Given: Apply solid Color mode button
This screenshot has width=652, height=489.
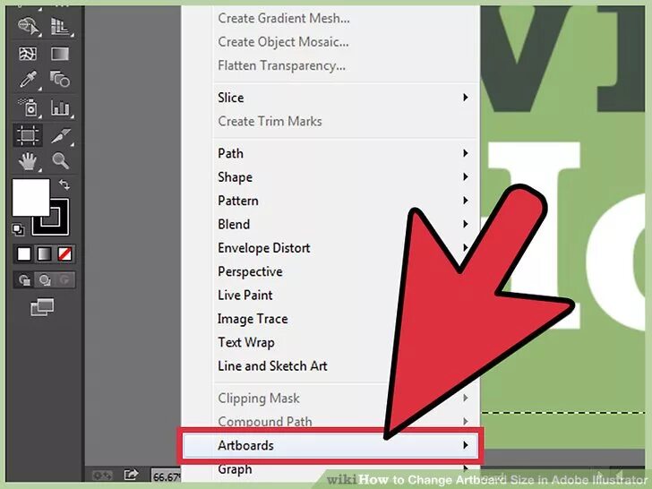Looking at the screenshot, I should (23, 253).
